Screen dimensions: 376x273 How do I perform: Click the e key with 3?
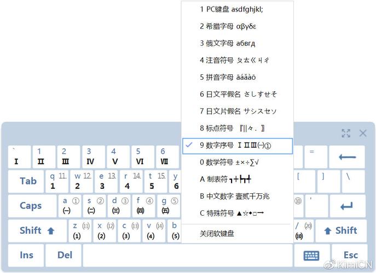coord(107,181)
